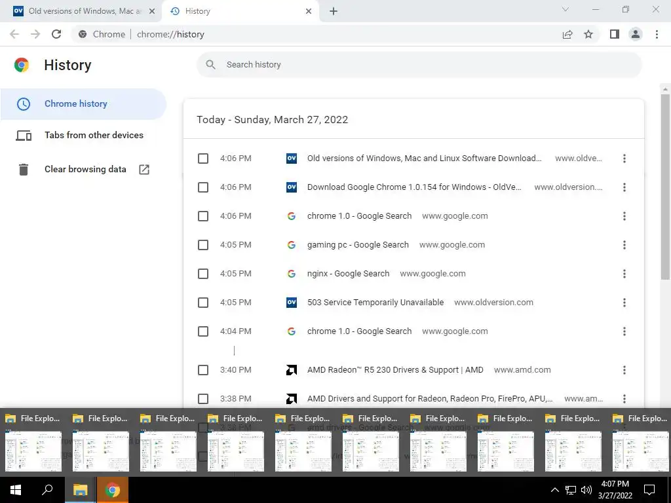671x503 pixels.
Task: Click the Google favicon on the nginx row
Action: point(292,274)
